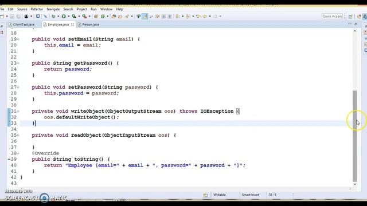Collapse the getPassword method on line 23

[18, 64]
